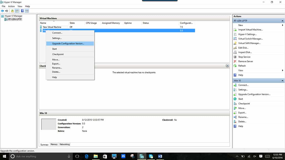Switch to the Summary tab
The image size is (285, 160).
[44, 145]
